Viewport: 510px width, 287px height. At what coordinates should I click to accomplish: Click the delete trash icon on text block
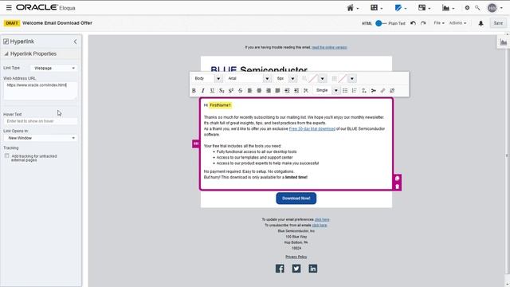pos(397,187)
